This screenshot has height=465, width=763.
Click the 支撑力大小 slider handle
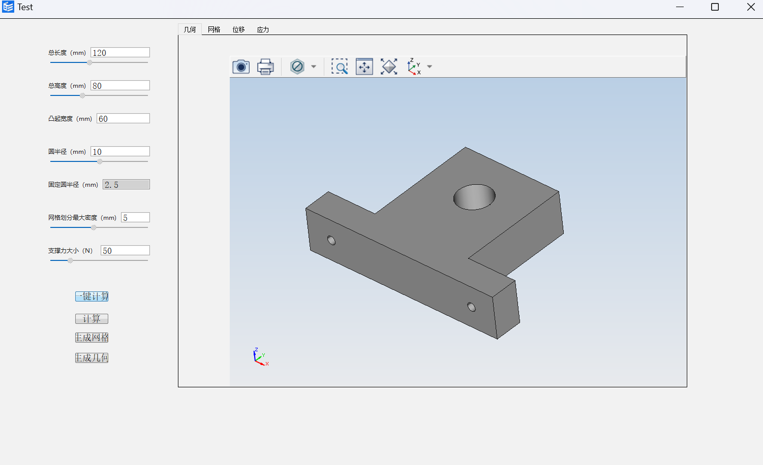[70, 260]
